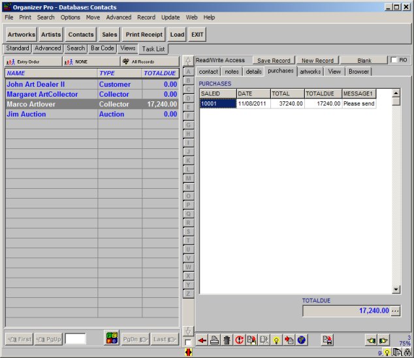Switch to the Bar Code tab
The height and width of the screenshot is (358, 414).
(102, 48)
